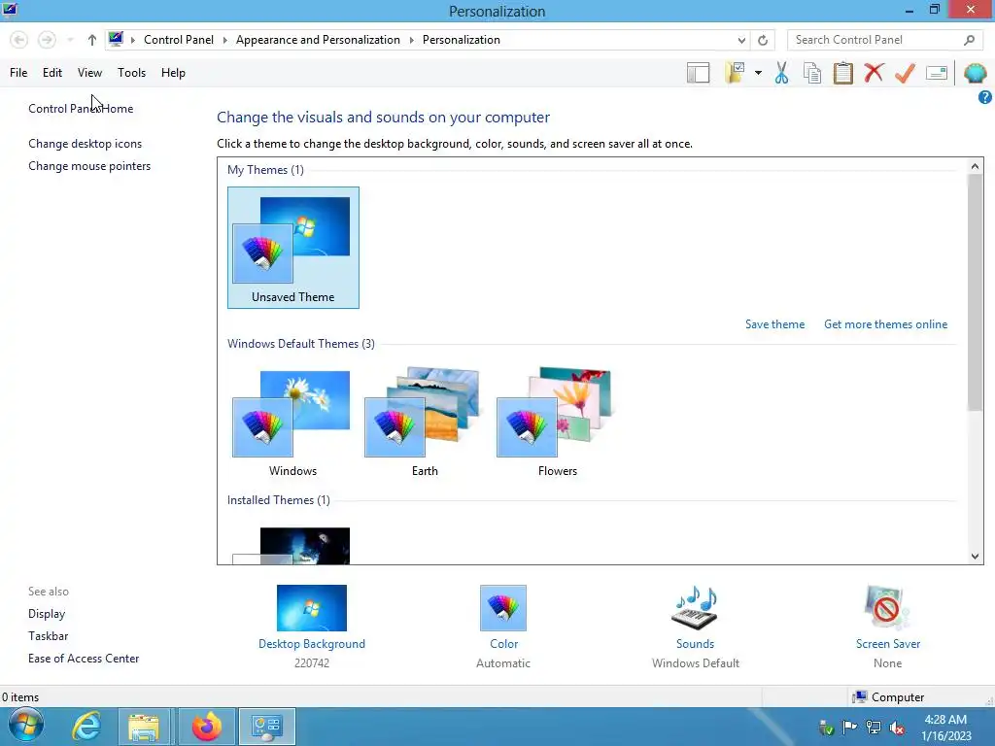995x746 pixels.
Task: Open the recent locations dropdown arrow
Action: point(70,40)
